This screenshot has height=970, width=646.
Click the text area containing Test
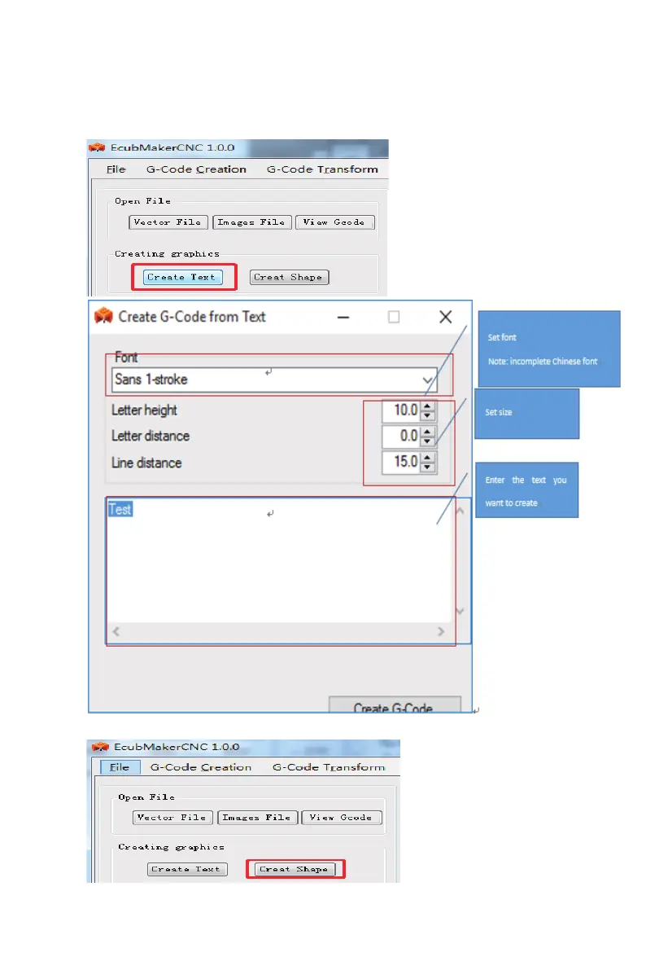[x=280, y=560]
